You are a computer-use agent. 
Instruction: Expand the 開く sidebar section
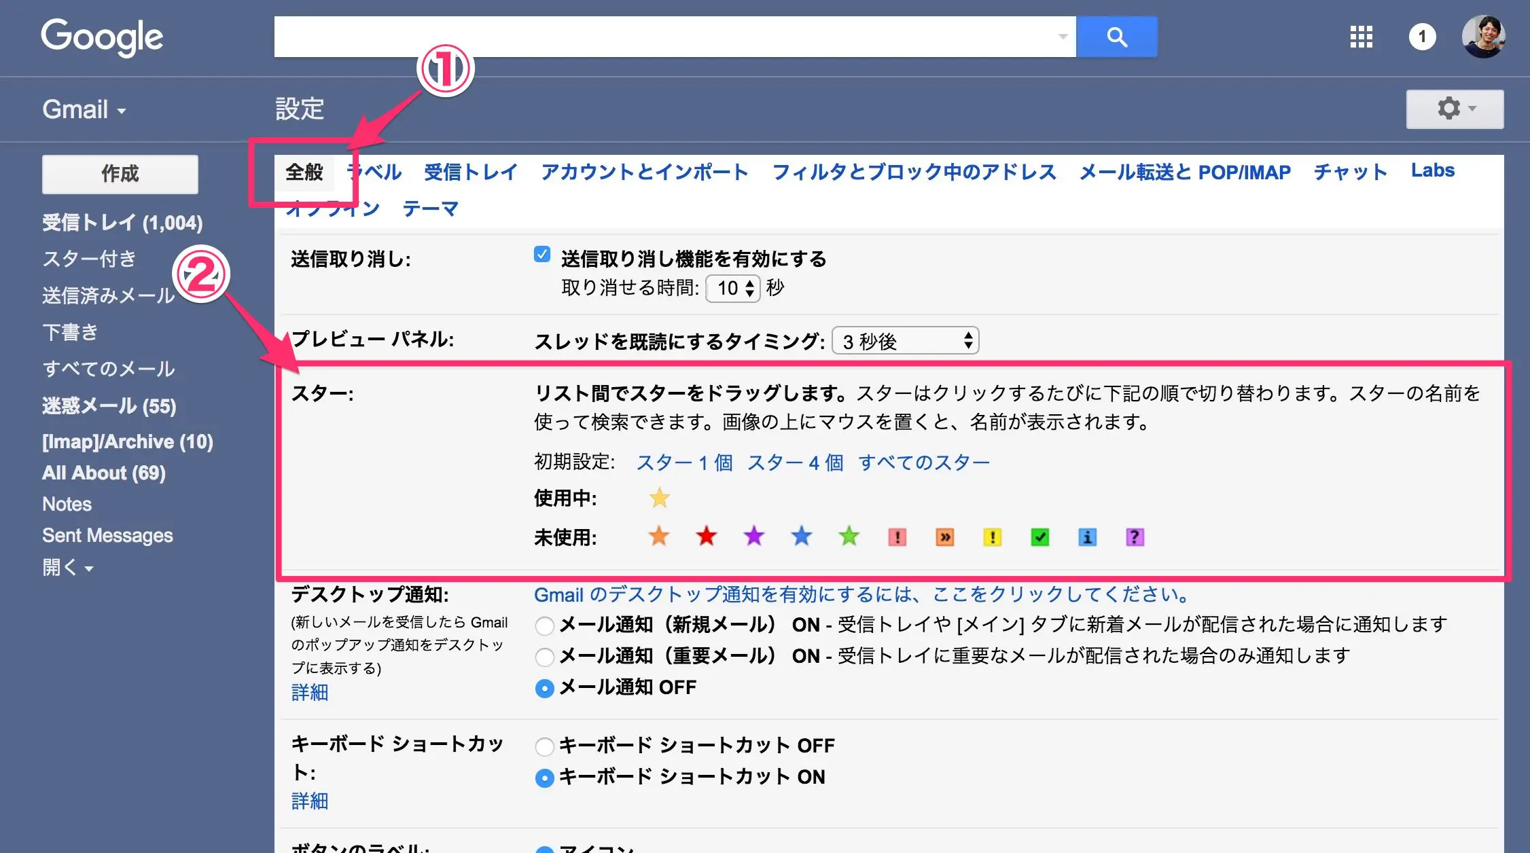pos(68,567)
